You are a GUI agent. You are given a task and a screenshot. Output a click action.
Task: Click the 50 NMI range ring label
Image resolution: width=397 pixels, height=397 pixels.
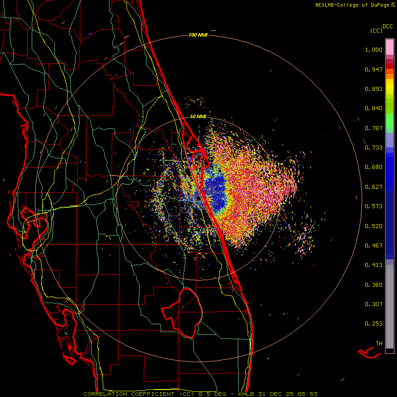[198, 116]
